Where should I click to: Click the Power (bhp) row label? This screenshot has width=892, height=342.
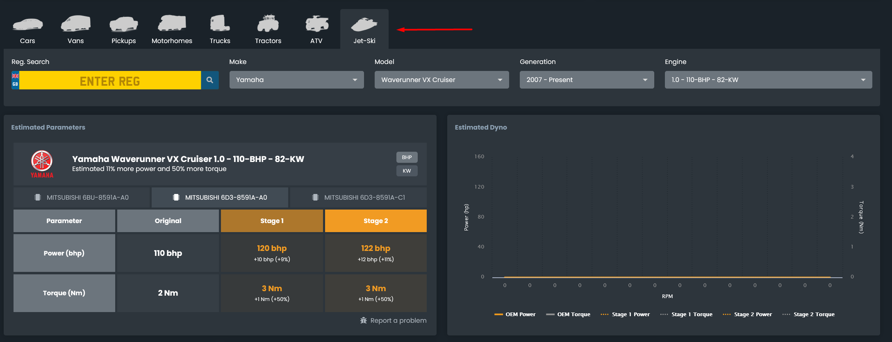64,253
